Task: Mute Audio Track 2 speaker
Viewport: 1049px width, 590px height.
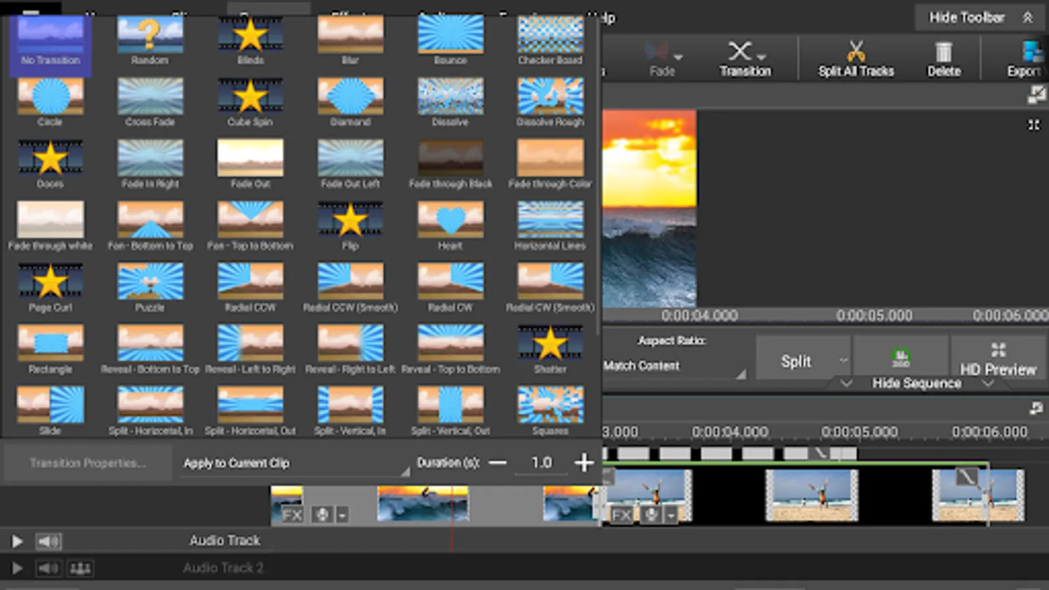Action: pyautogui.click(x=47, y=568)
